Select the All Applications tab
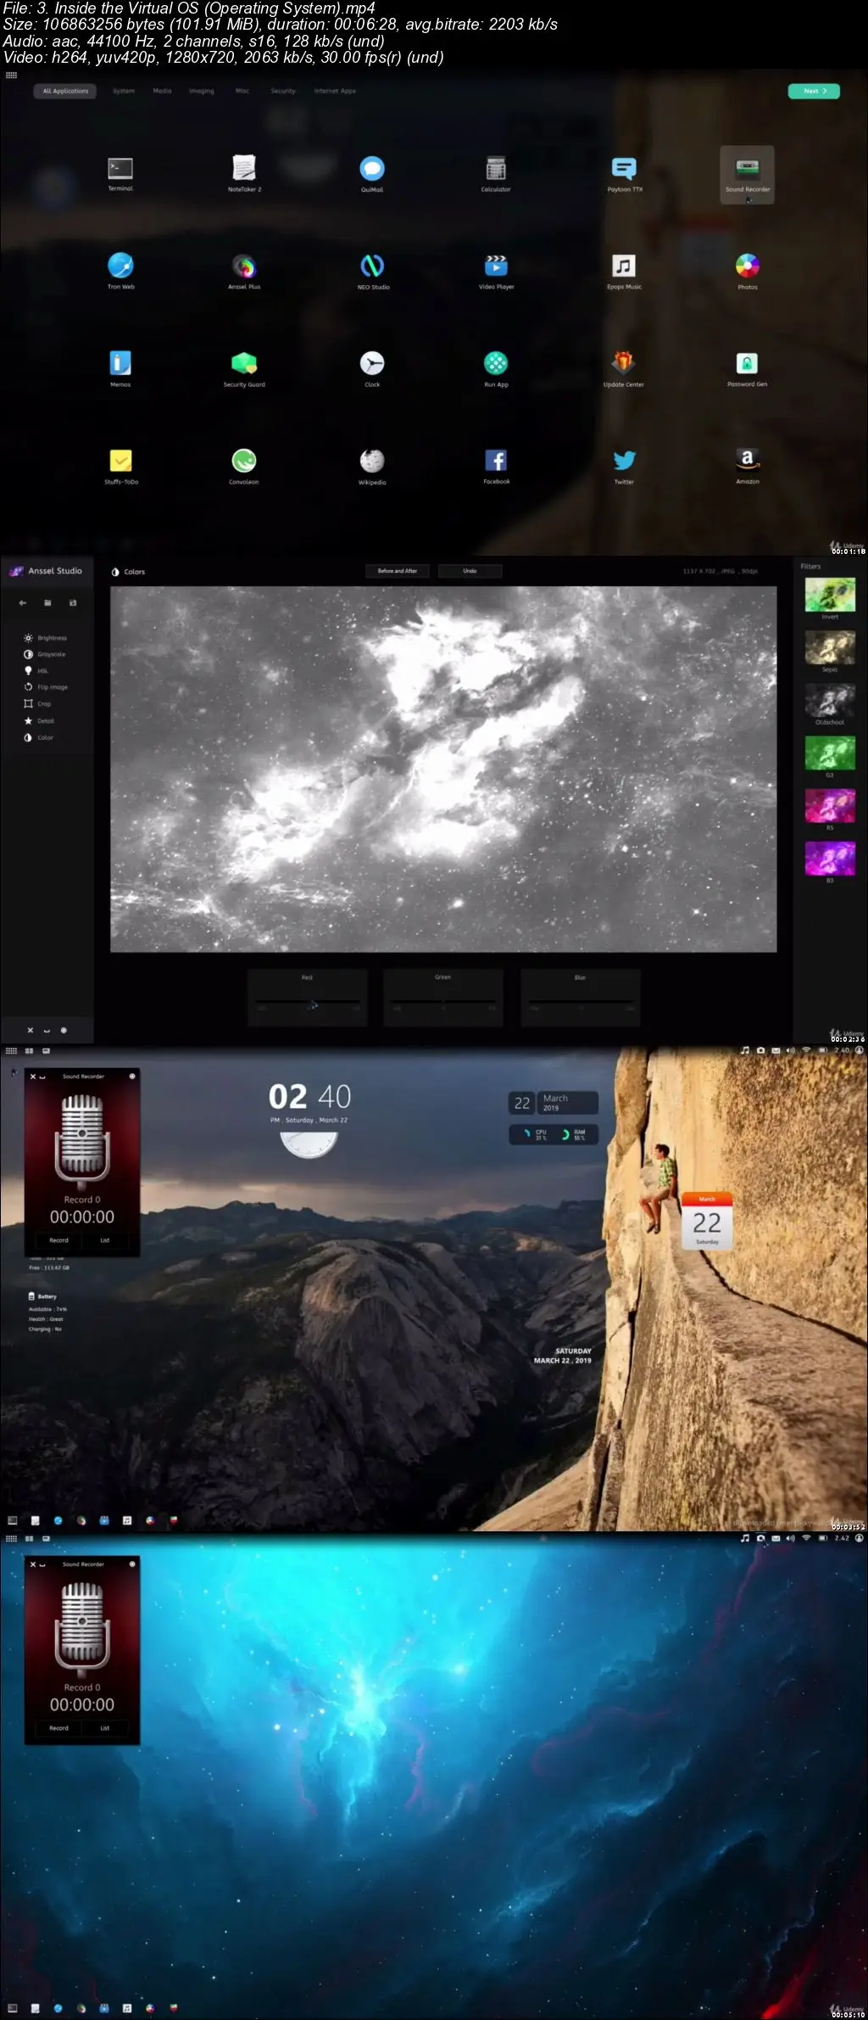The height and width of the screenshot is (2020, 868). (65, 91)
